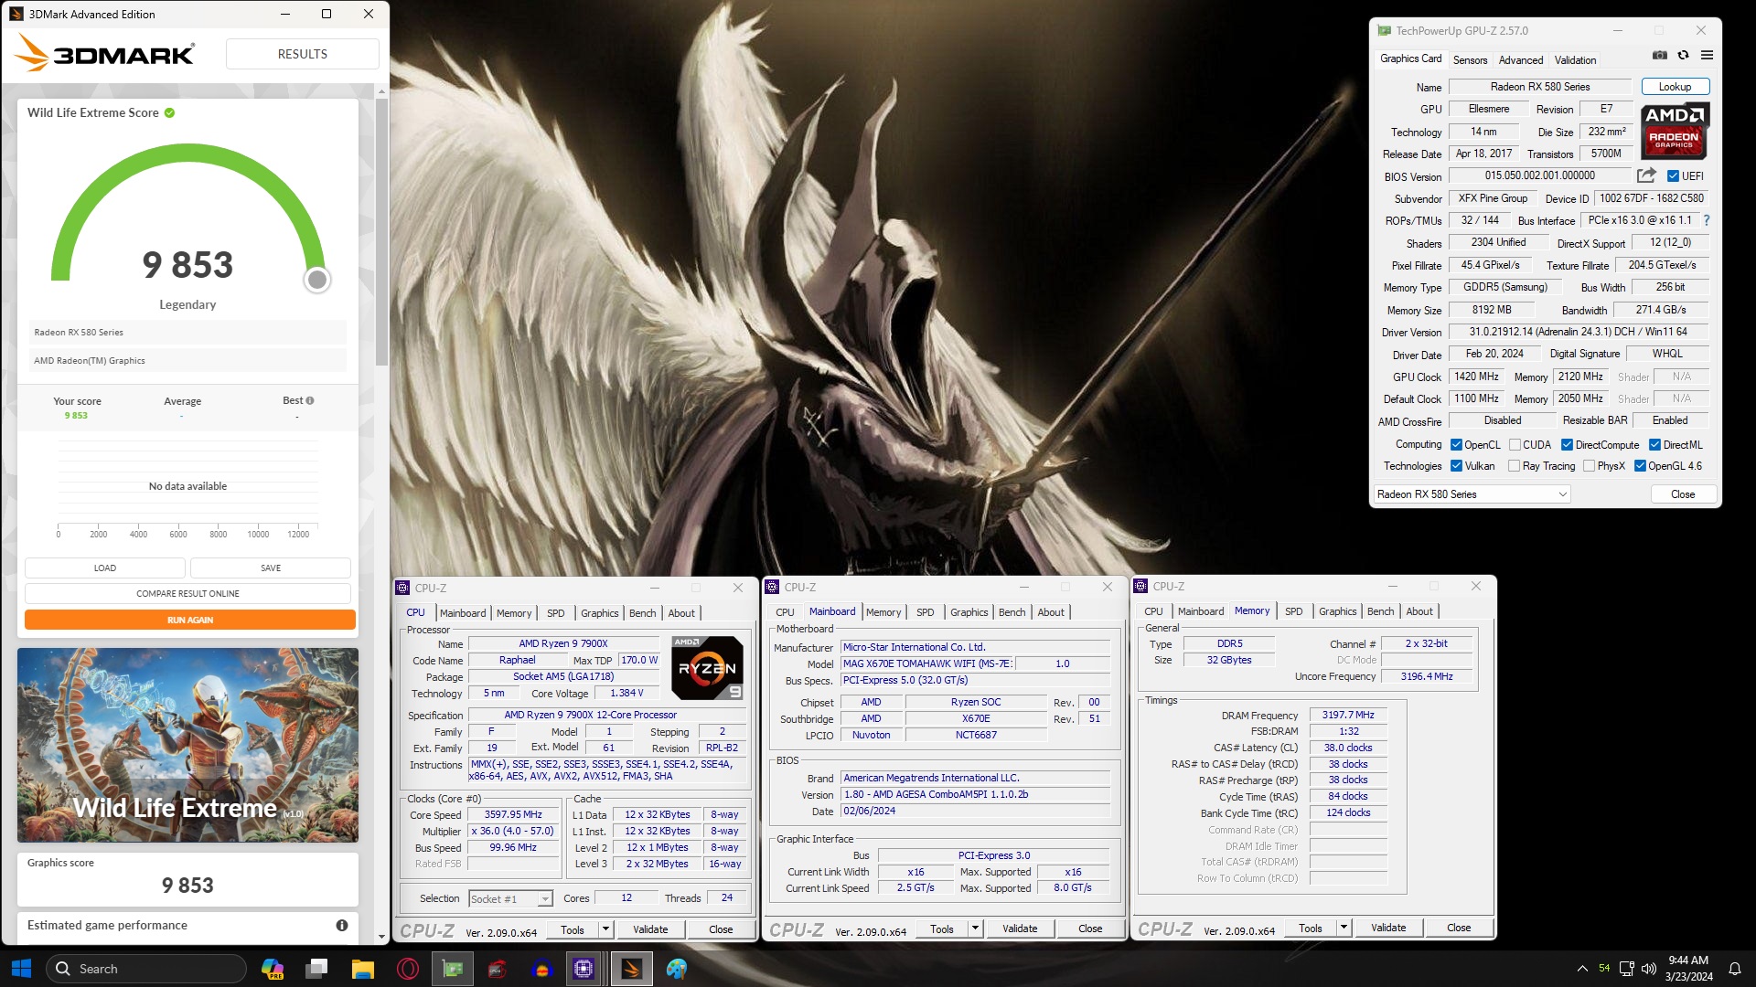Open notification bell in system tray
This screenshot has width=1756, height=987.
pos(1734,969)
